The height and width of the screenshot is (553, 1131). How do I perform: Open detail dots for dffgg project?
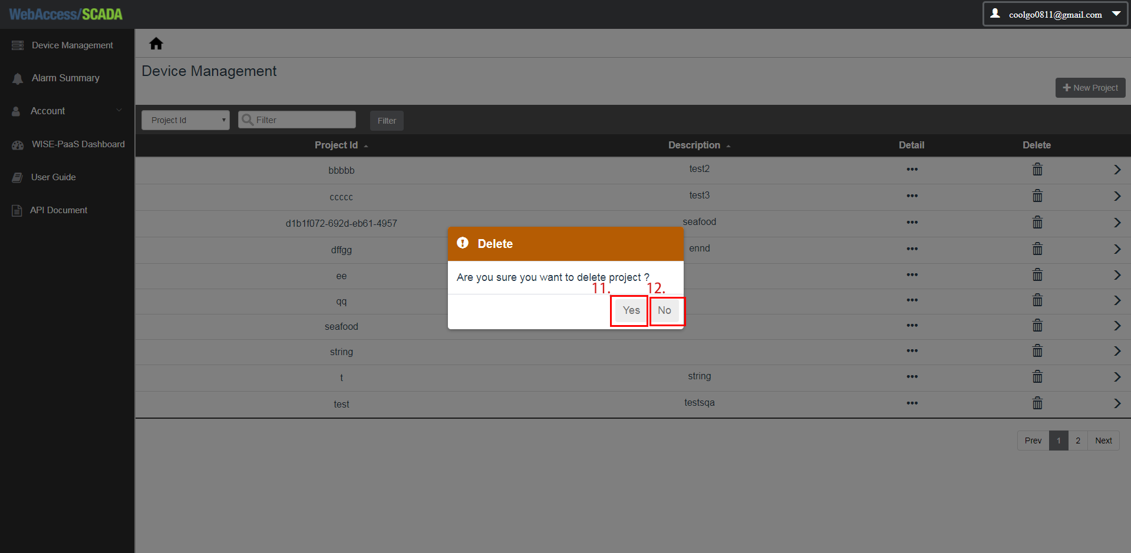(x=912, y=249)
